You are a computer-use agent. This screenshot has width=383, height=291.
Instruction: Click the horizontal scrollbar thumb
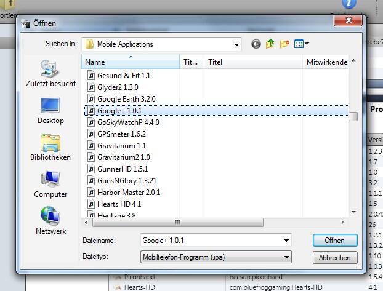(x=178, y=222)
